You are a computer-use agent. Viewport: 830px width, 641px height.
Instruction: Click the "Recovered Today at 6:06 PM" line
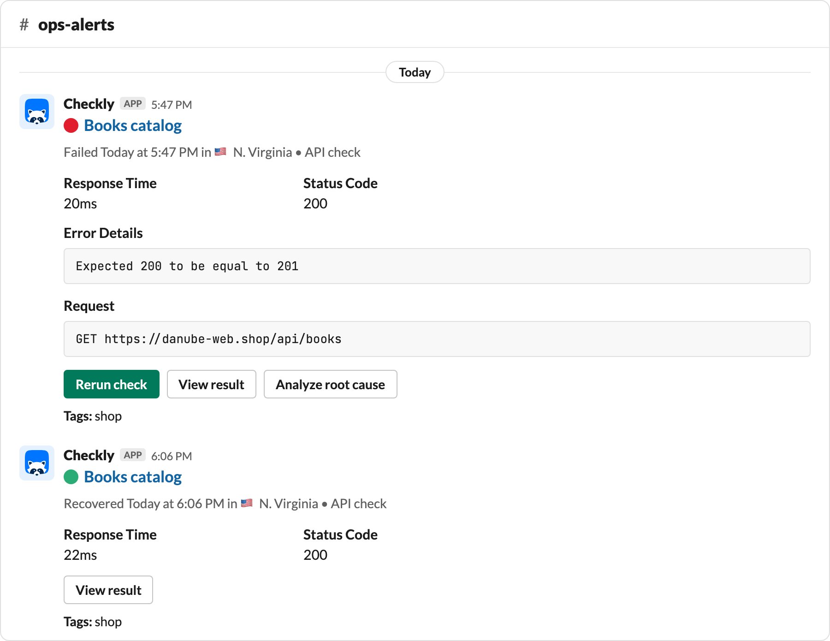225,504
